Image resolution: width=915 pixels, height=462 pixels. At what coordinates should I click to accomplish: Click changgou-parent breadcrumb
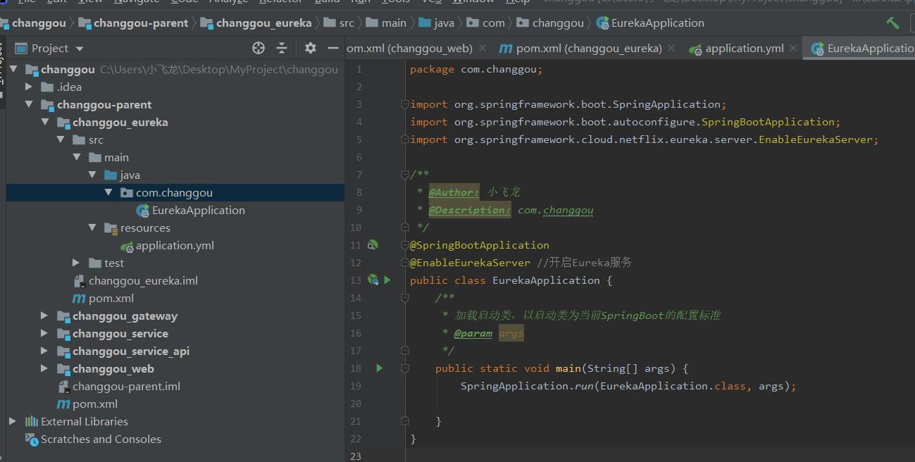(133, 23)
